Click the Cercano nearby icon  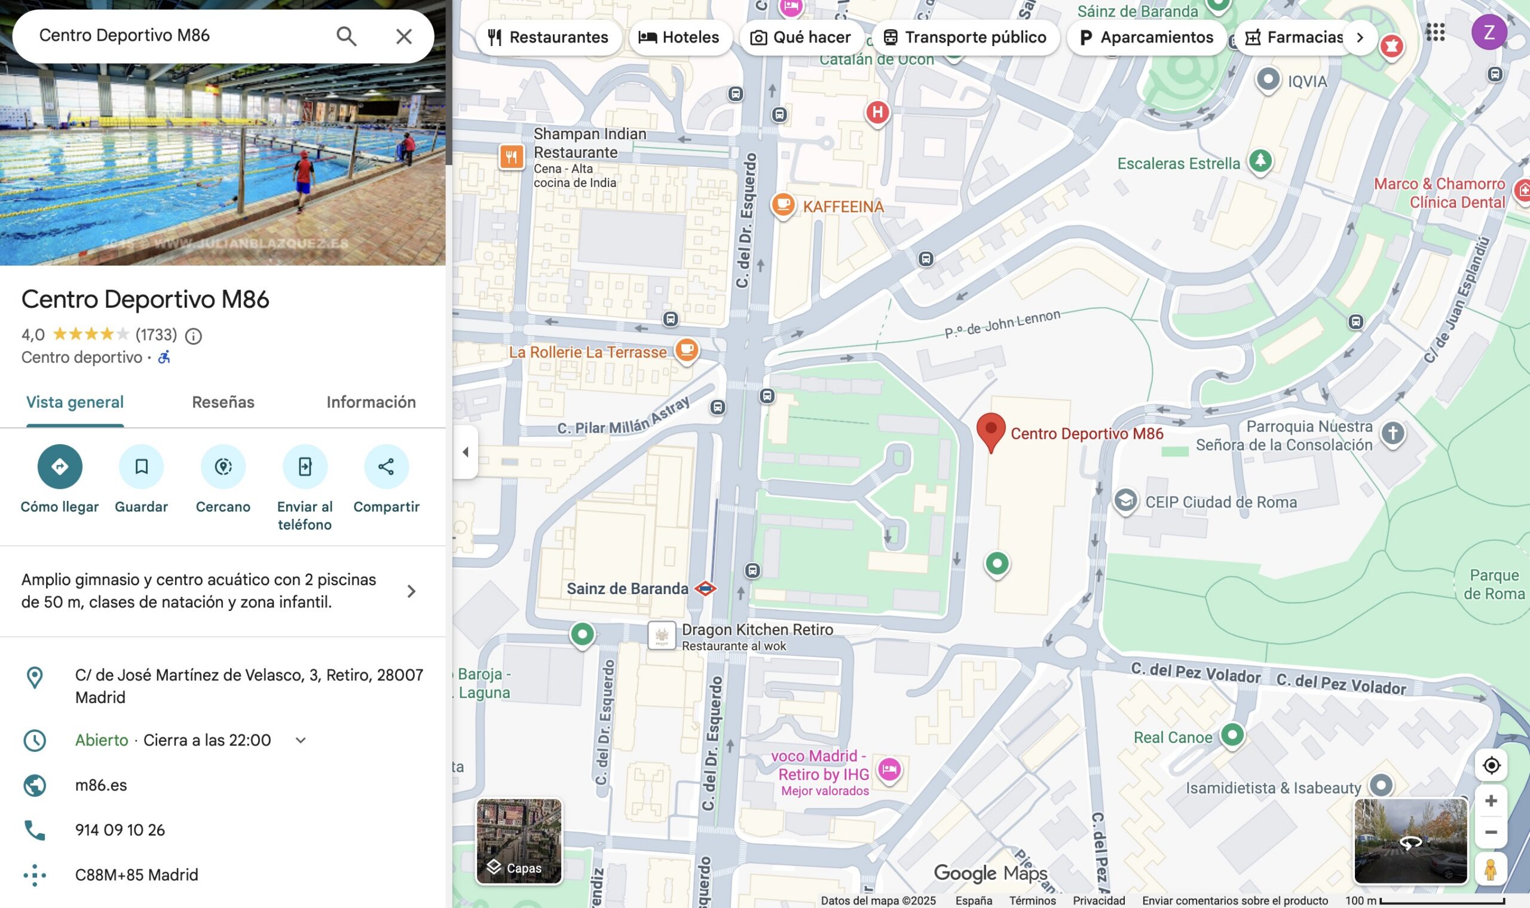224,467
